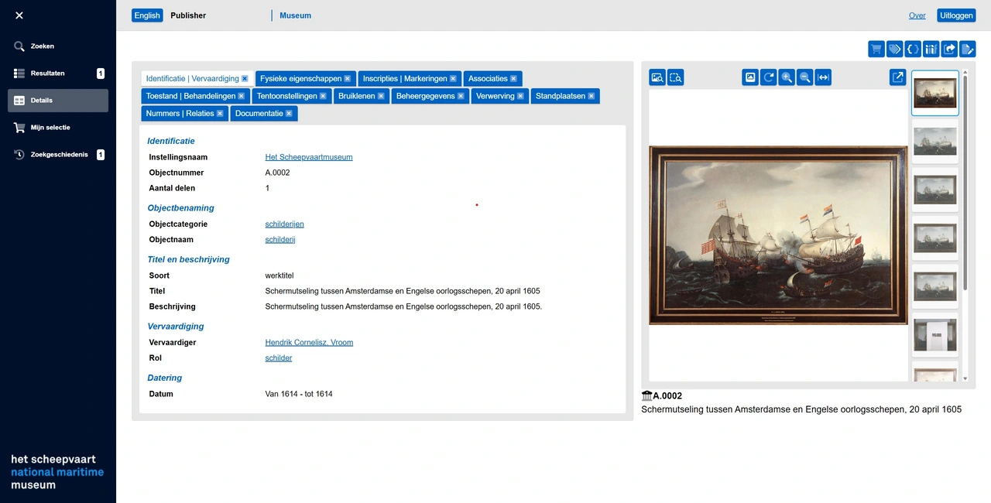
Task: Open the Over link
Action: (x=917, y=15)
